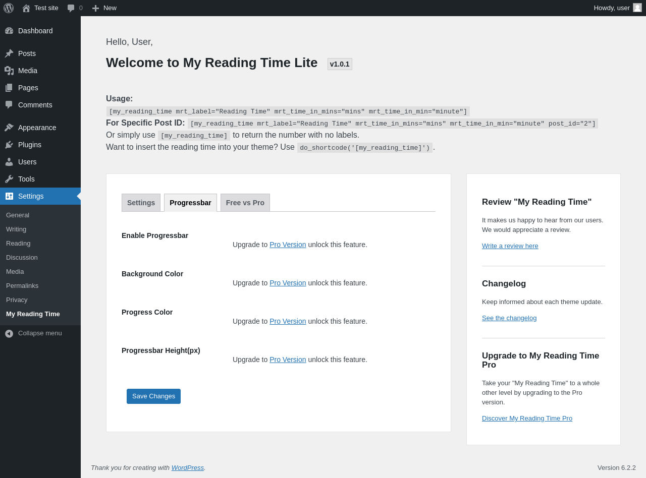Click the Appearance paintbrush icon
Screen dimensions: 646x478
(x=9, y=128)
